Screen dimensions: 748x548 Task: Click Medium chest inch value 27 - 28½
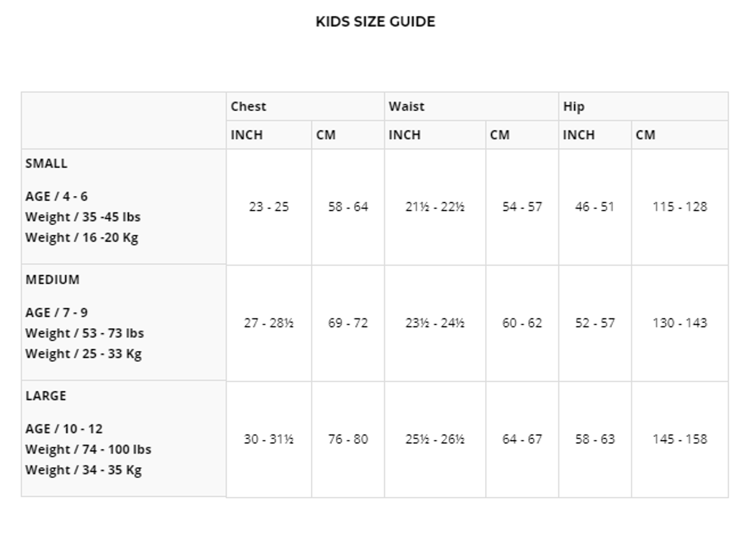point(269,323)
